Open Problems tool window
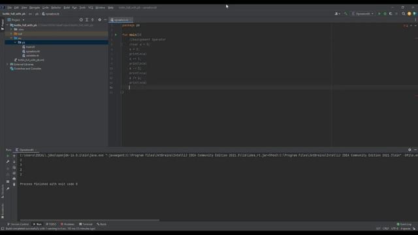This screenshot has height=235, width=418. pos(68,225)
